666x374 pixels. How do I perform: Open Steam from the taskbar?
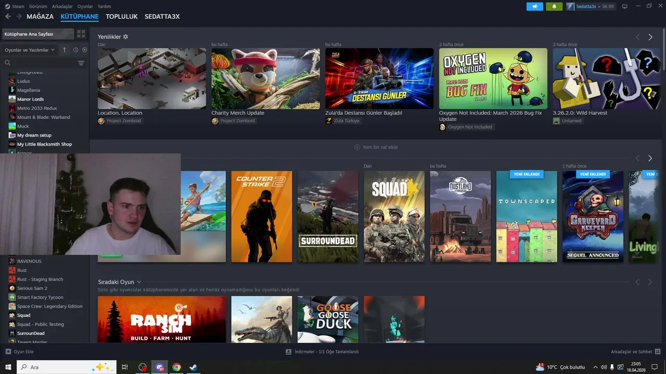tap(193, 367)
